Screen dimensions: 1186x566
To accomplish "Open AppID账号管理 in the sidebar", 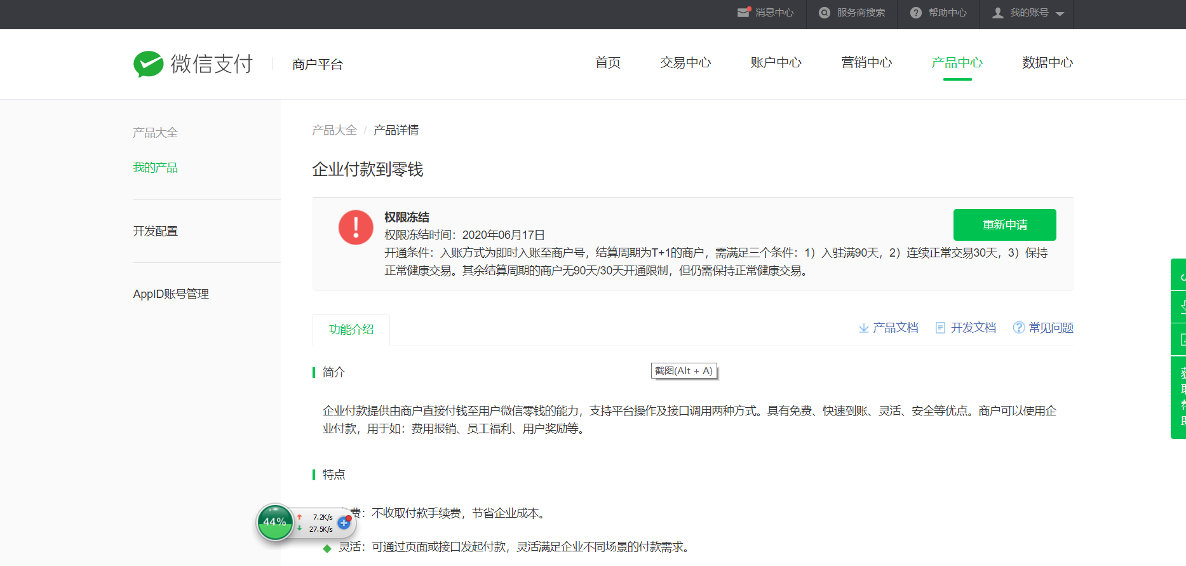I will pos(171,294).
